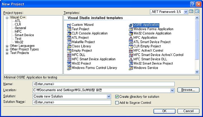Select the Win32 Project template icon

click(69, 64)
